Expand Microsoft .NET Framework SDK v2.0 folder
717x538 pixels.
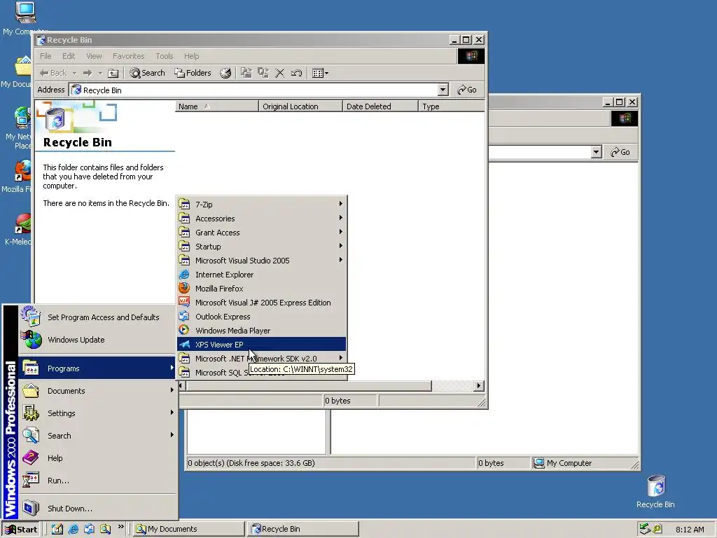(x=261, y=359)
